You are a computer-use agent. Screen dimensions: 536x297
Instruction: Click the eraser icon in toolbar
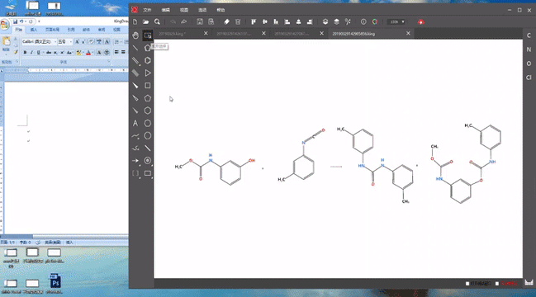click(226, 21)
